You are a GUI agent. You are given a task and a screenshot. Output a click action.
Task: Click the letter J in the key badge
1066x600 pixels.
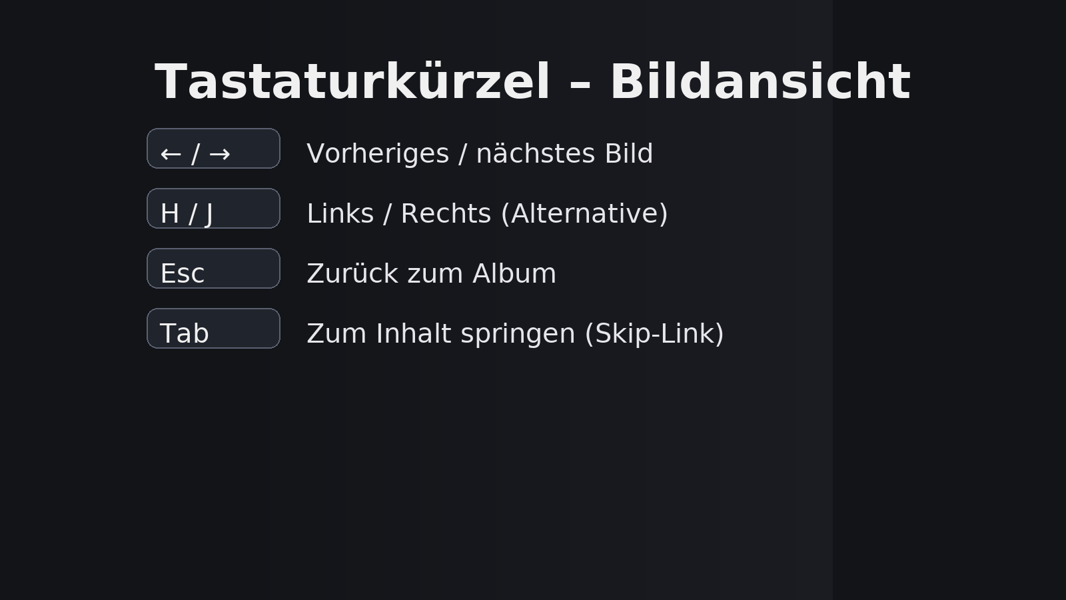[x=209, y=215]
